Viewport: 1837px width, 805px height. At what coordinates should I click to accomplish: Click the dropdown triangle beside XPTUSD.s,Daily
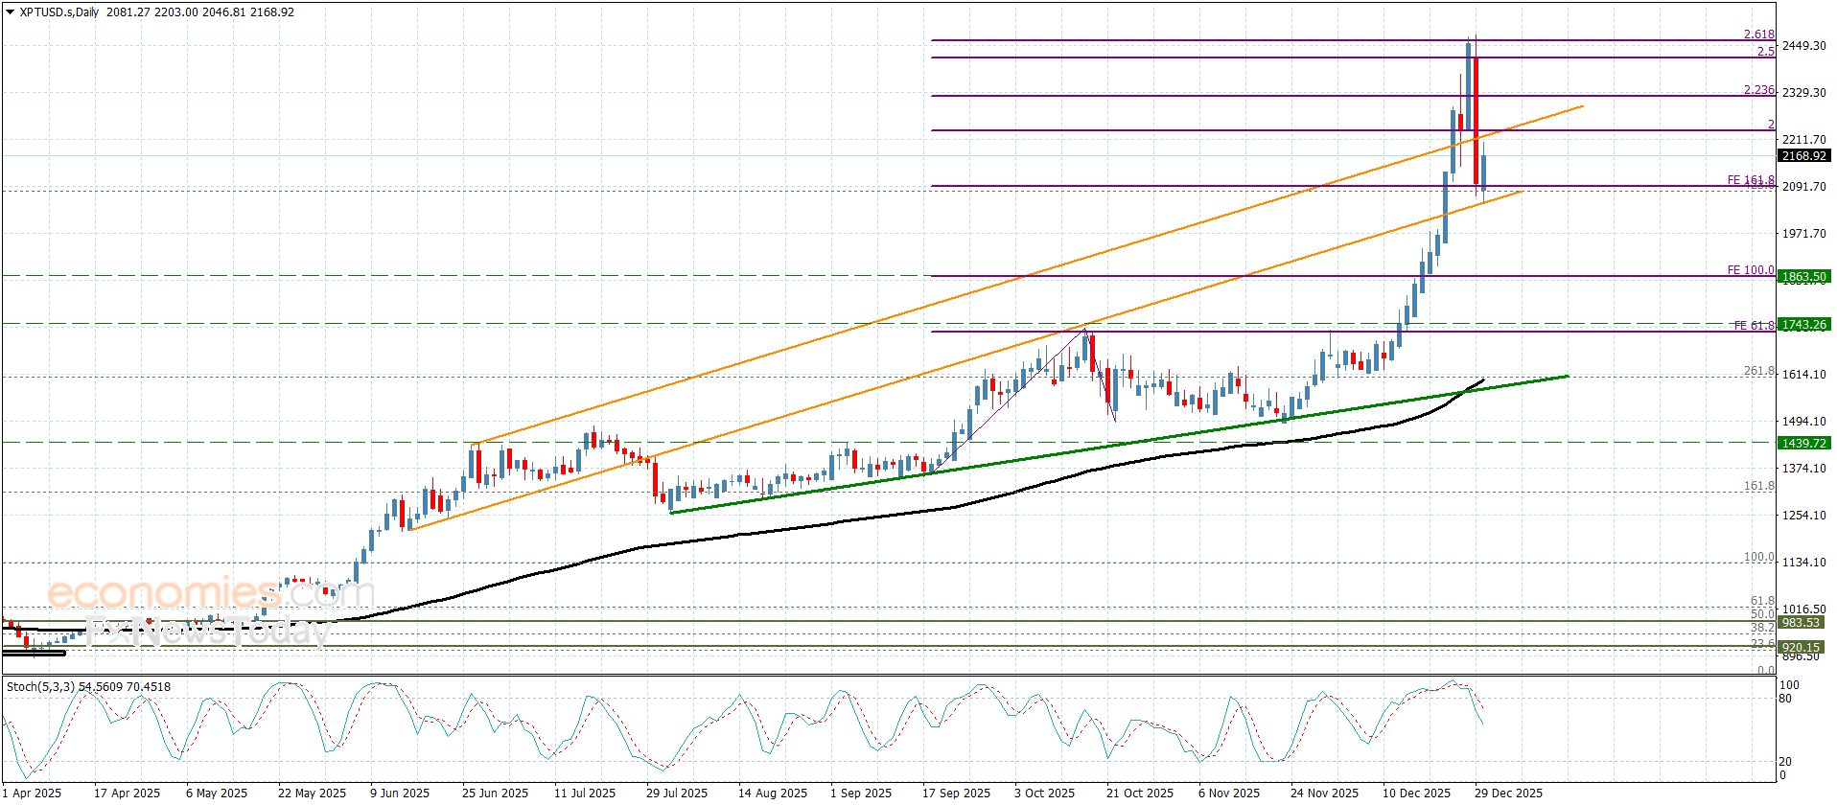10,12
